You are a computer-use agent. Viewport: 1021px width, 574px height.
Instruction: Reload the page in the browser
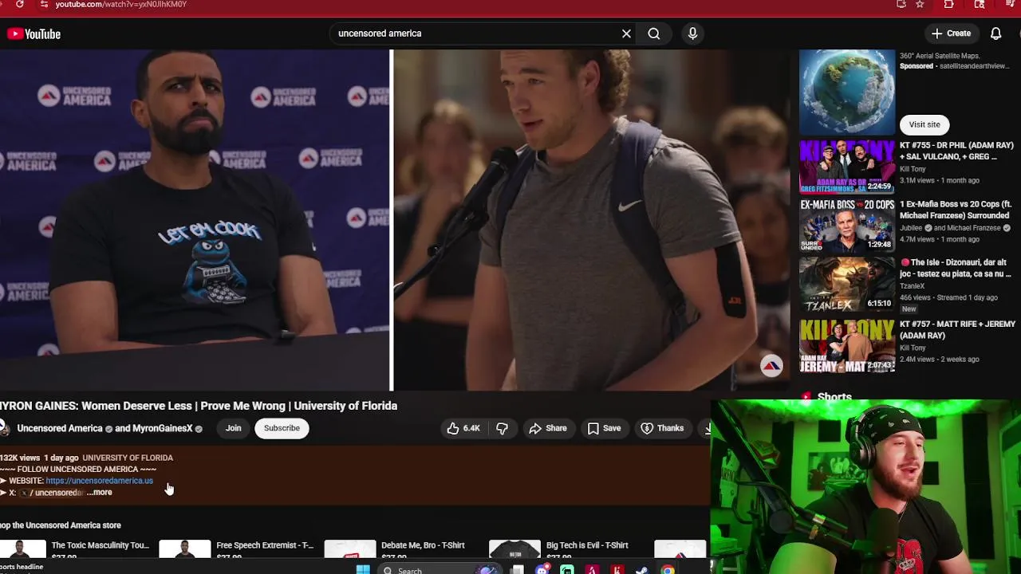pyautogui.click(x=19, y=5)
